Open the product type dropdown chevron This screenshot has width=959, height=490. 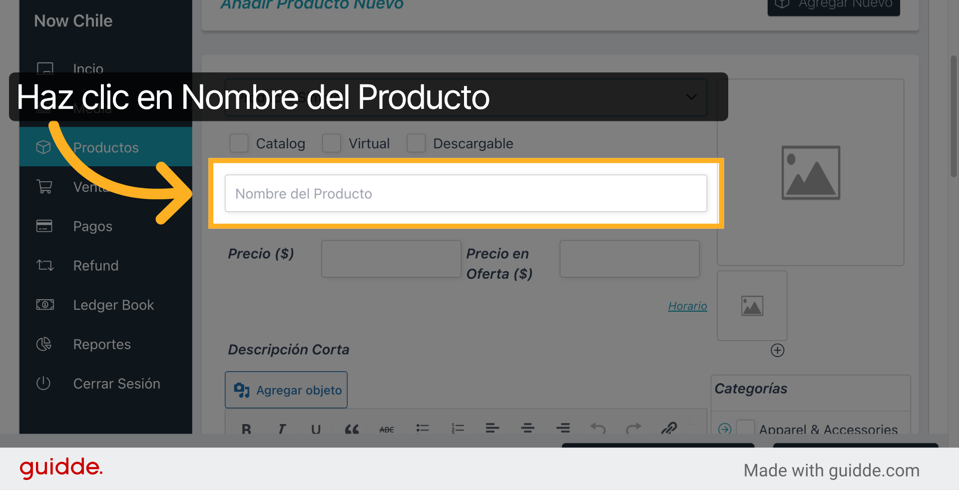(x=691, y=97)
